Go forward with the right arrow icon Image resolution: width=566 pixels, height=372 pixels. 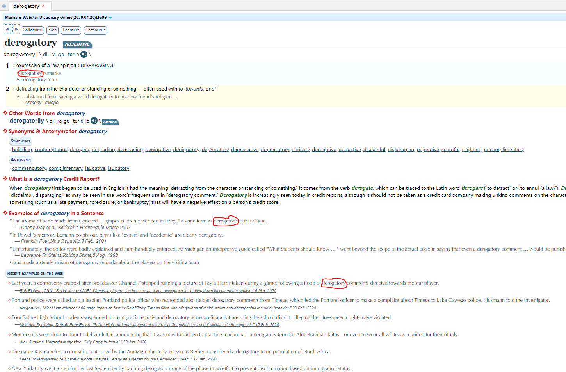[x=16, y=29]
